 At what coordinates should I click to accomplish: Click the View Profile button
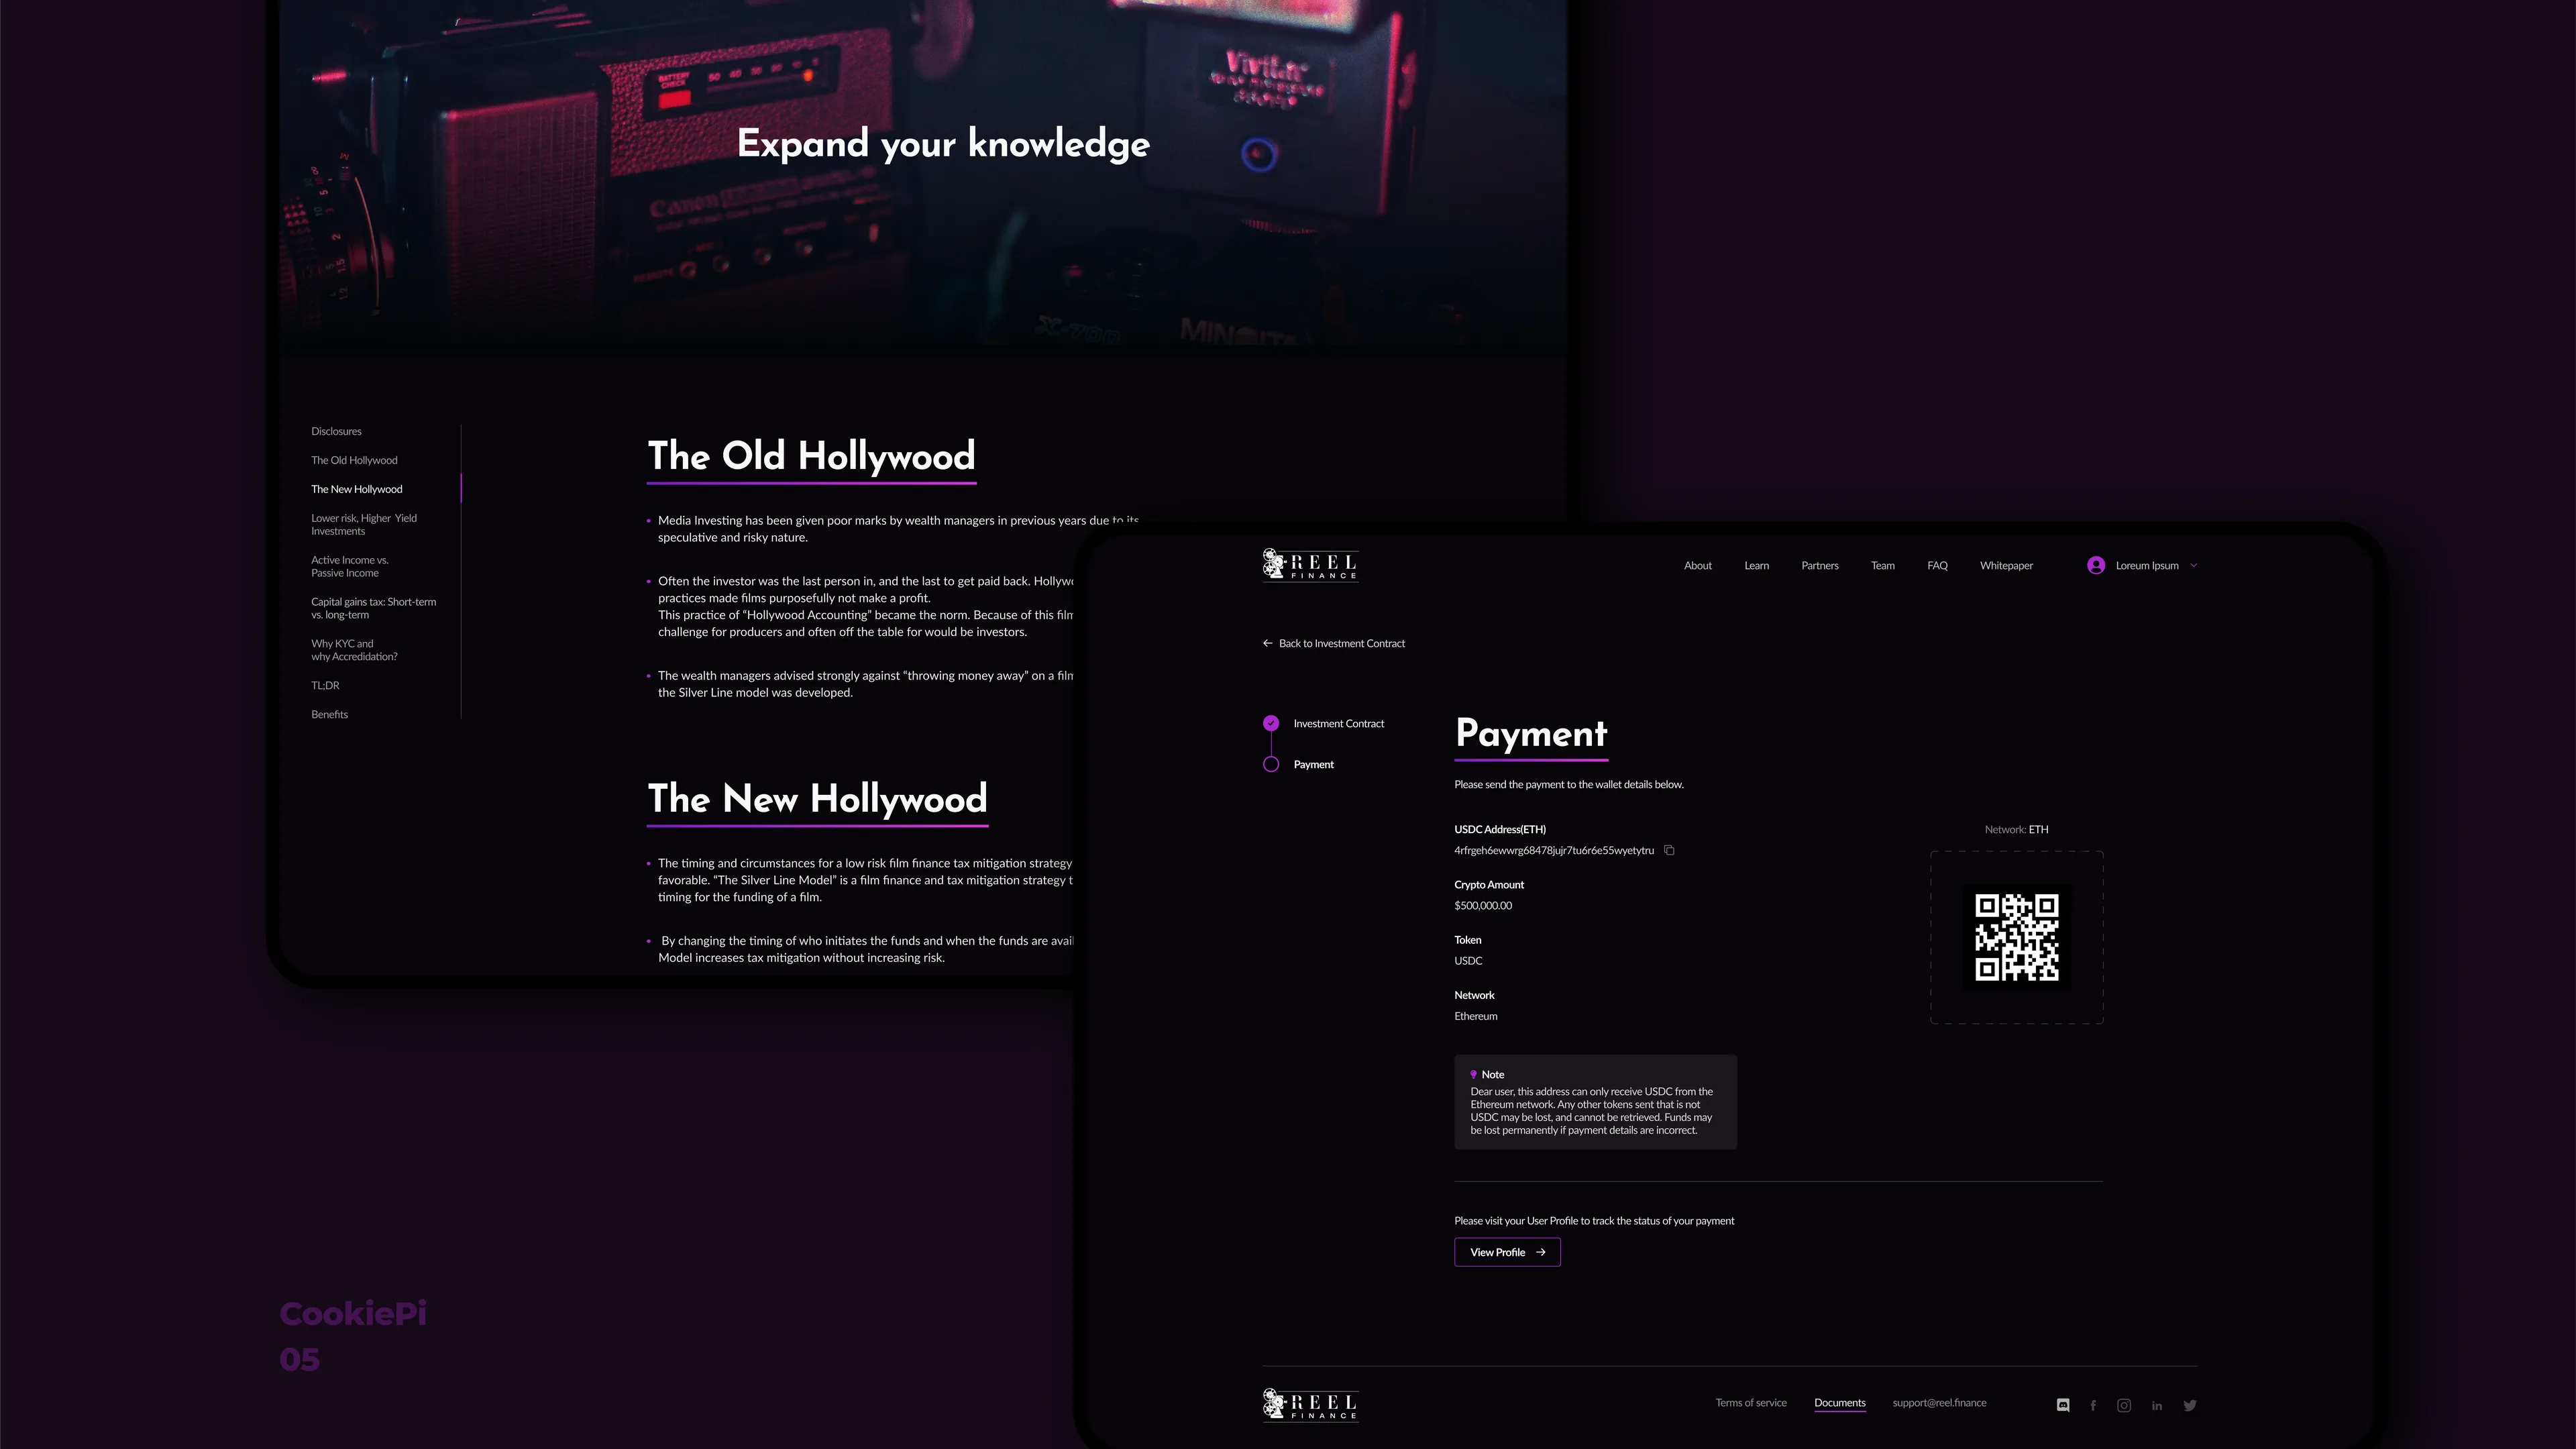(1507, 1252)
